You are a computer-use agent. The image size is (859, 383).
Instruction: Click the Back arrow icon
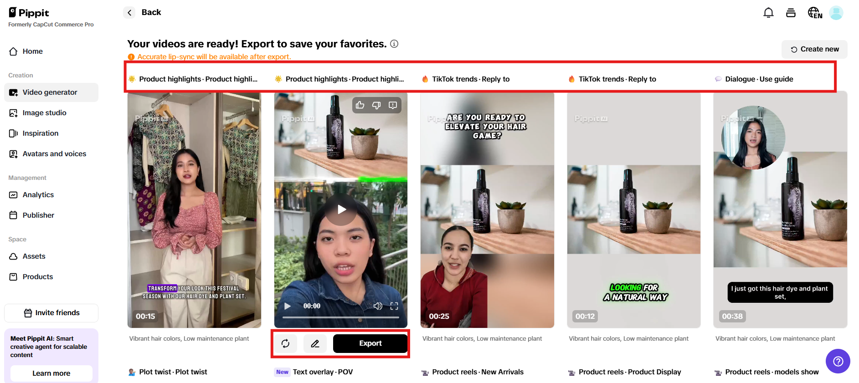[129, 13]
